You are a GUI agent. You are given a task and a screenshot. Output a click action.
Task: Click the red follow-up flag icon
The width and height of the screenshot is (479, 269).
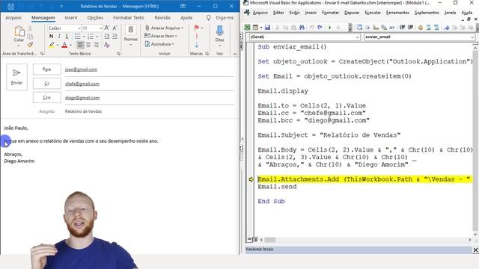197,28
